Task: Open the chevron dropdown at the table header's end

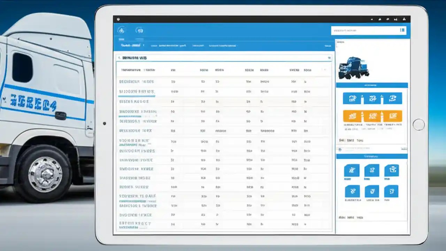Action: point(325,69)
